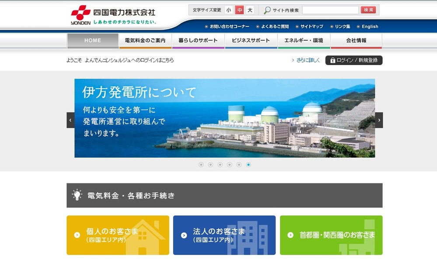
Task: Go to the HOME tab
Action: [x=93, y=41]
